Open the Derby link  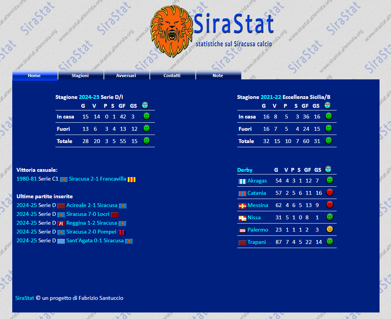click(245, 170)
